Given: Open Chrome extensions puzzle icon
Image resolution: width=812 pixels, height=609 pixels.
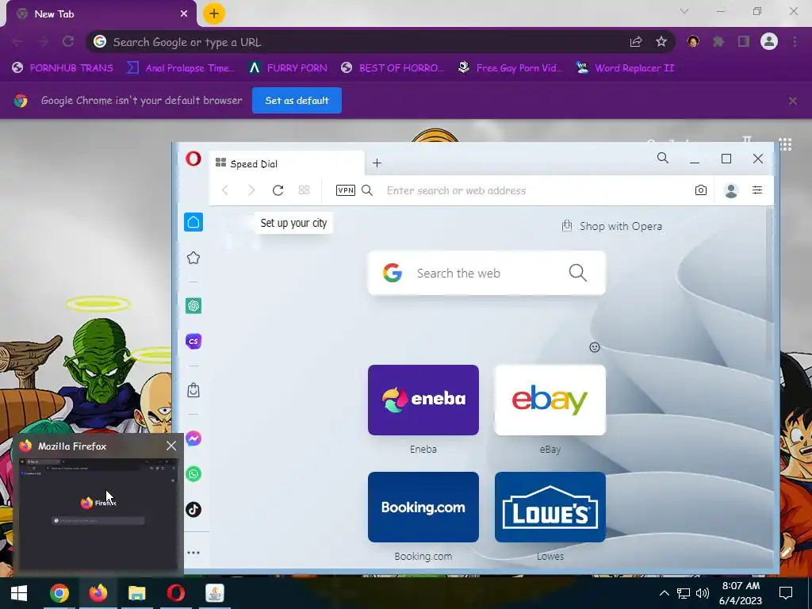Looking at the screenshot, I should 718,41.
